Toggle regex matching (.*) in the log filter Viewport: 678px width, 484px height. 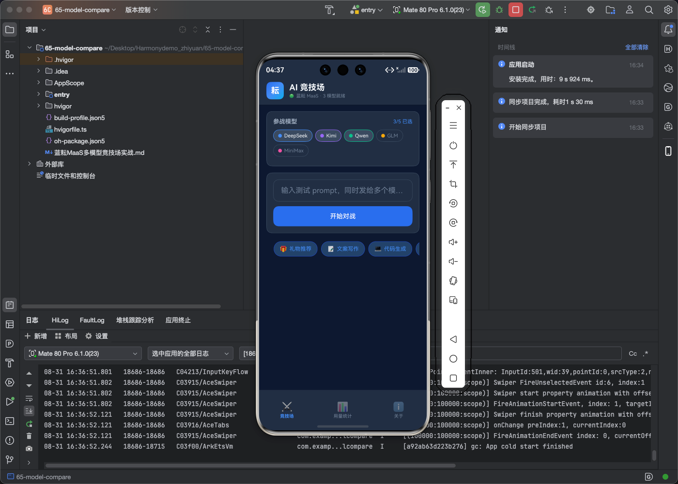tap(646, 354)
